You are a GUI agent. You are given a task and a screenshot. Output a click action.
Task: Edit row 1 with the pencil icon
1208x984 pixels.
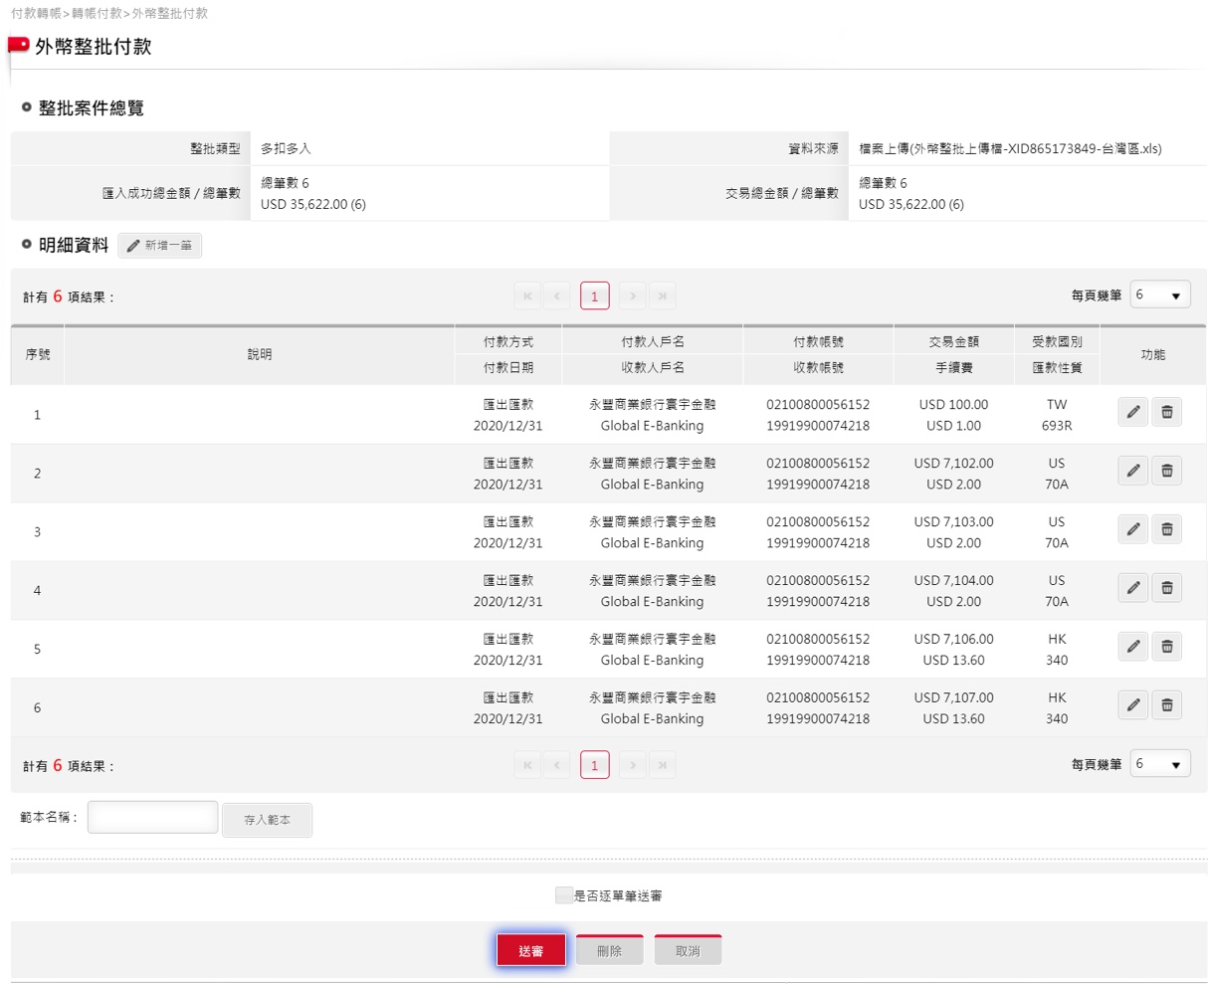click(x=1132, y=412)
